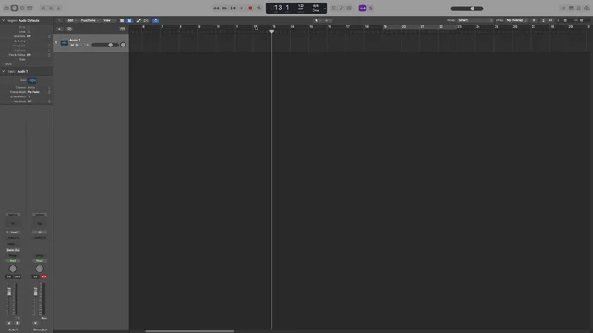Click the Rewind transport button
The height and width of the screenshot is (333, 593).
[215, 8]
